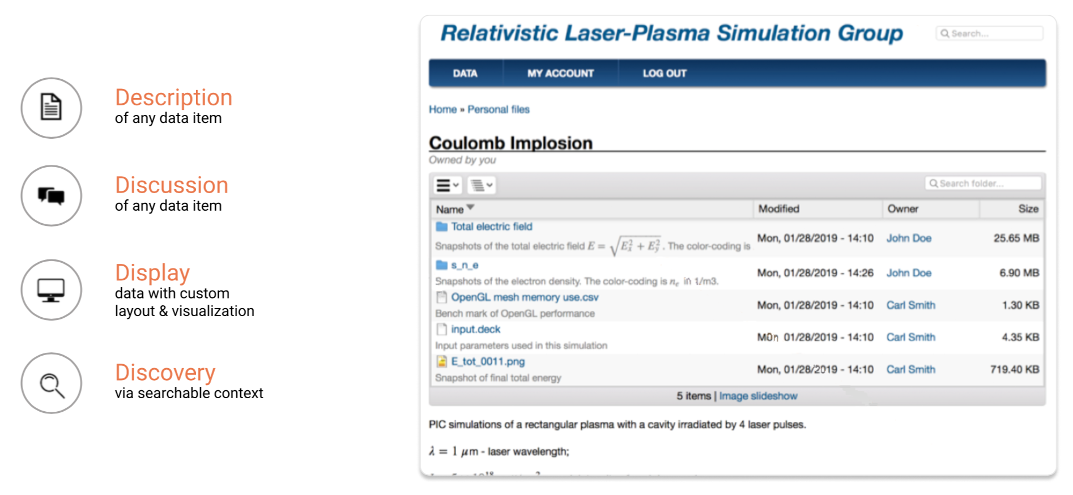Select LOG OUT in navigation bar
Viewport: 1073px width, 495px height.
point(665,73)
